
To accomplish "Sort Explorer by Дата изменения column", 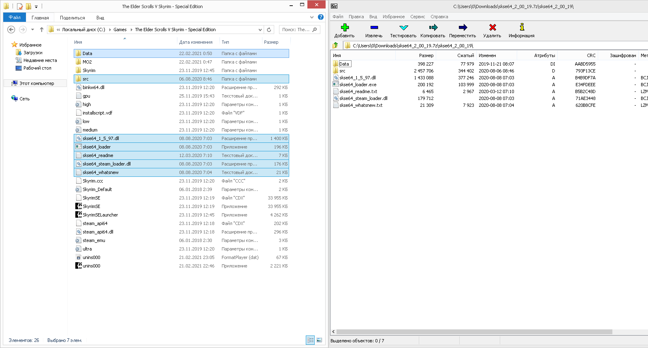I will [196, 42].
